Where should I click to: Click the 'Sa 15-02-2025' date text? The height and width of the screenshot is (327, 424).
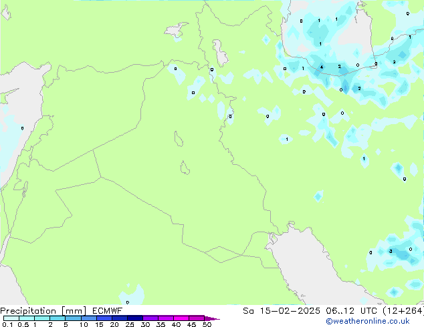[282, 310]
